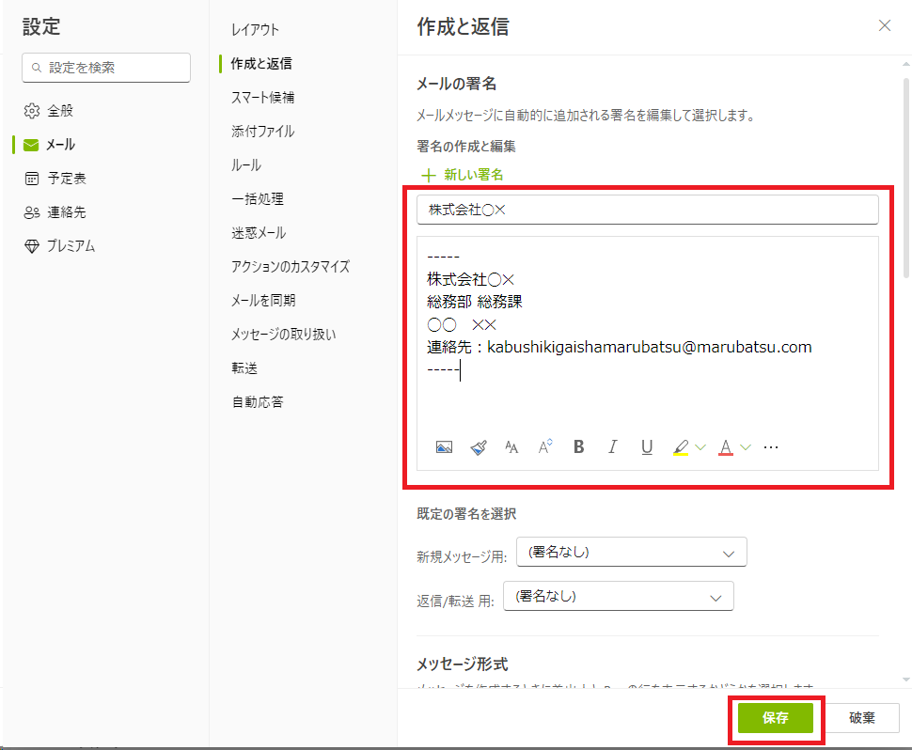Click the 保存 button
This screenshot has height=750, width=912.
[x=775, y=718]
